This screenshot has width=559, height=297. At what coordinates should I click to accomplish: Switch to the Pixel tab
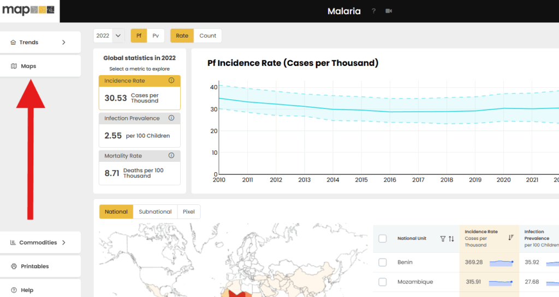click(189, 212)
